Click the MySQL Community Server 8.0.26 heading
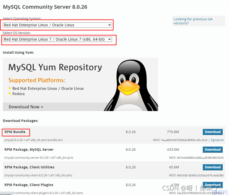The height and width of the screenshot is (195, 229). coord(45,7)
